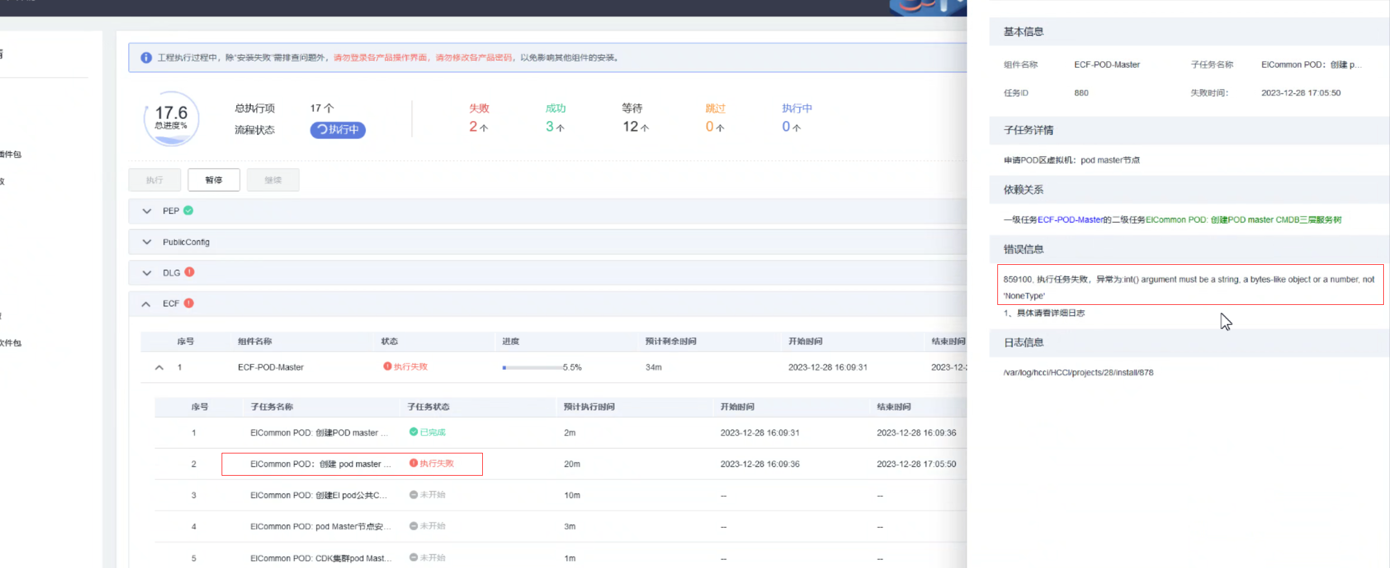Click the failure time 2023-12-28 17:05:50 in panel
This screenshot has width=1390, height=568.
click(1301, 93)
